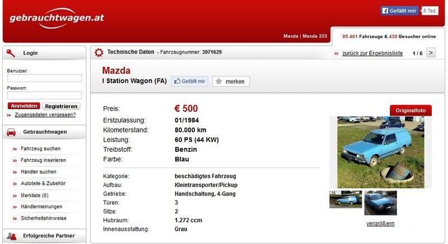Click the 'vergrößern' link under photos
The width and height of the screenshot is (448, 244).
pos(380,224)
